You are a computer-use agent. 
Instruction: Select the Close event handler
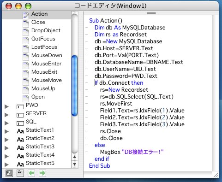tap(38, 22)
